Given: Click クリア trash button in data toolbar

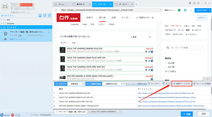Looking at the screenshot, I should (x=167, y=84).
